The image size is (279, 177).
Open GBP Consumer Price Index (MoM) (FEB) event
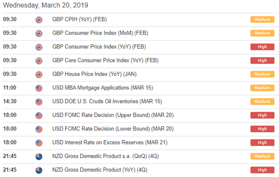pyautogui.click(x=100, y=33)
